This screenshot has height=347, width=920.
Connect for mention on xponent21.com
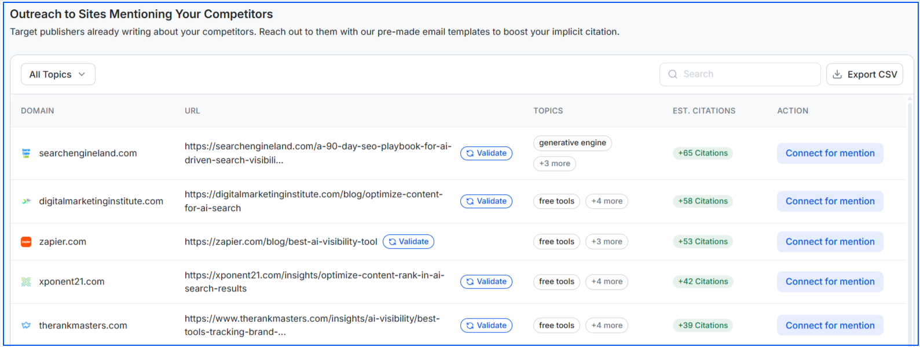click(830, 282)
